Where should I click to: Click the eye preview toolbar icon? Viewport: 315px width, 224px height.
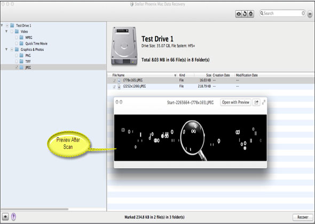[239, 14]
